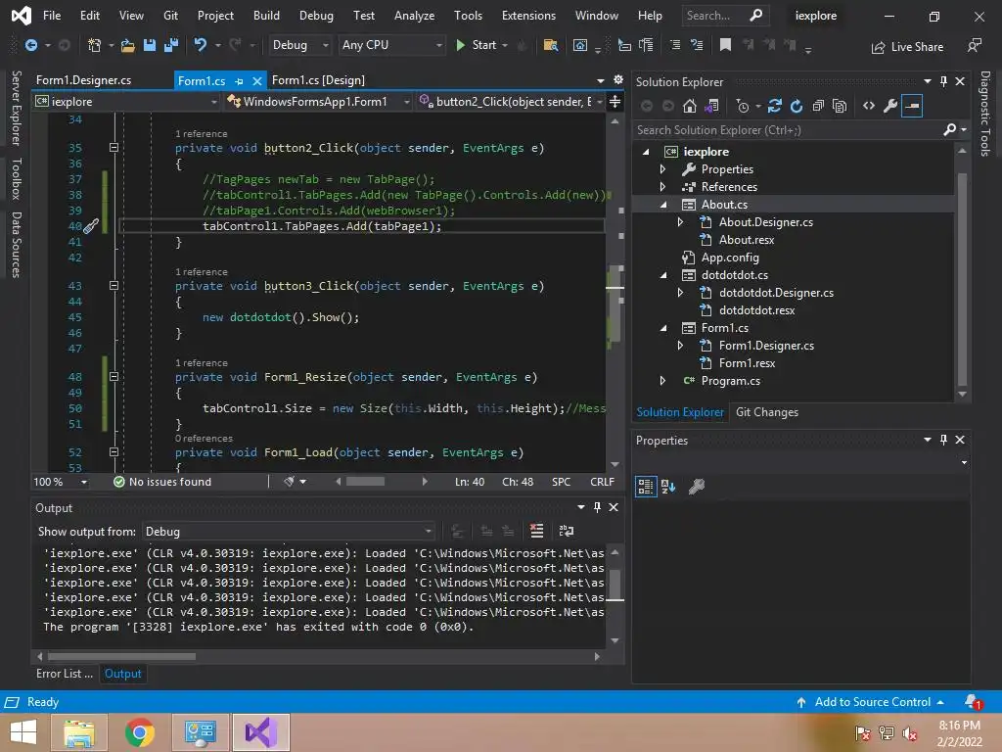Click the Search Solution Explorer input field
Image resolution: width=1002 pixels, height=752 pixels.
pos(788,130)
